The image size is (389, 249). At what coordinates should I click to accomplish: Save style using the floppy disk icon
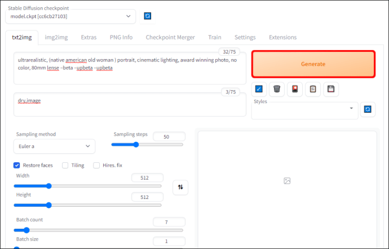[331, 89]
